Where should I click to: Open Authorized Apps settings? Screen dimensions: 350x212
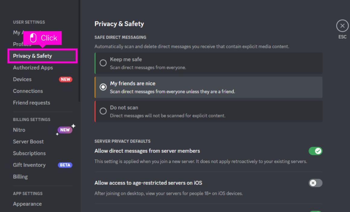click(x=33, y=68)
